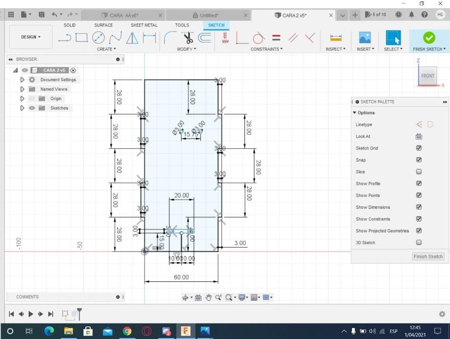Start the Sketch Dimension tool
The height and width of the screenshot is (339, 450).
[149, 38]
